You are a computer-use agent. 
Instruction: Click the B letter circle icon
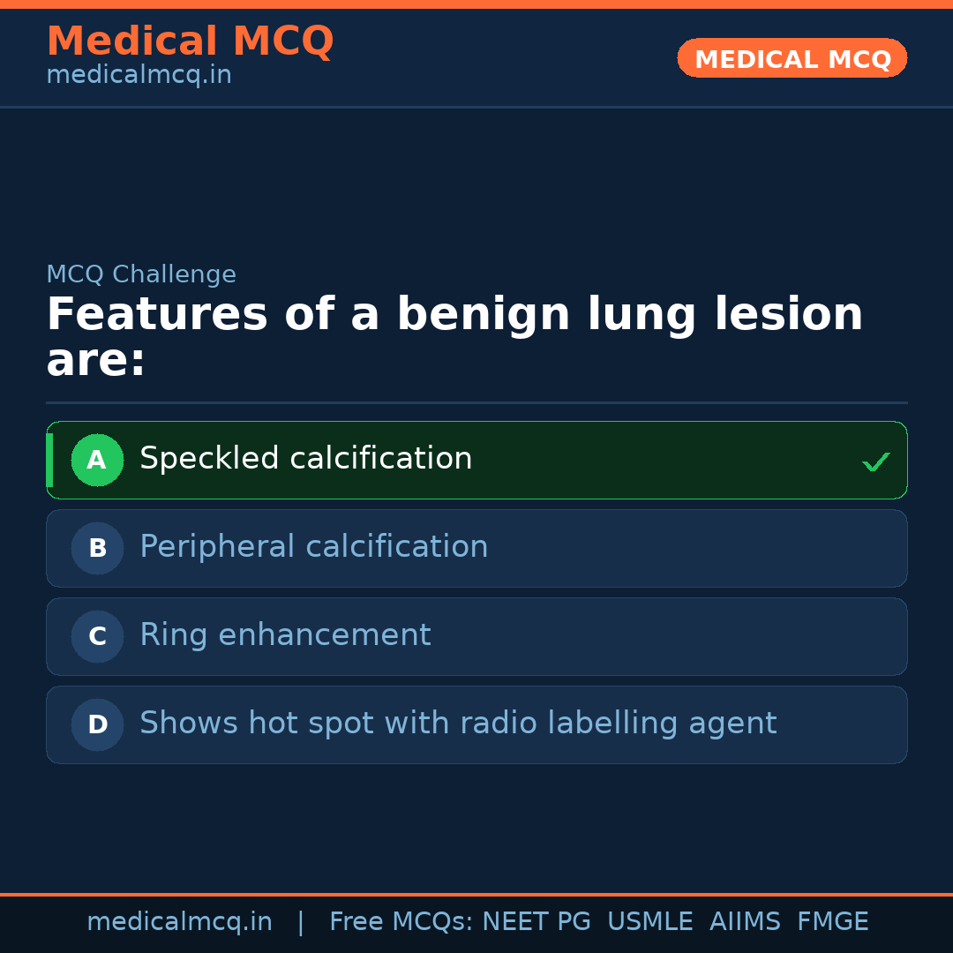coord(97,548)
